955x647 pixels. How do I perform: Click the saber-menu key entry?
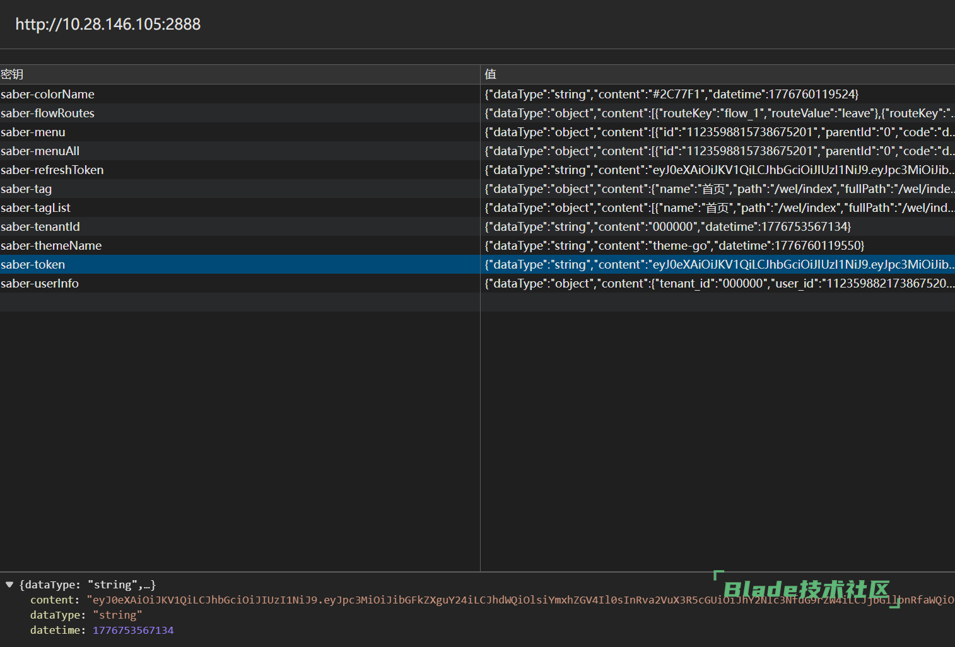(33, 132)
